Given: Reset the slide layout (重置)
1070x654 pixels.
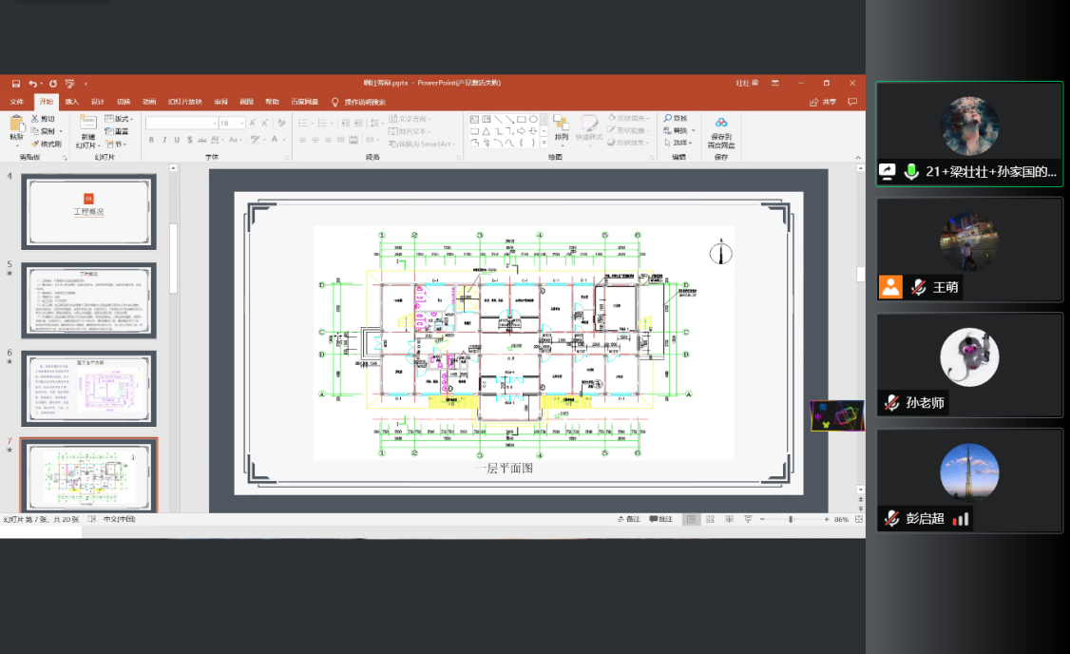Looking at the screenshot, I should pyautogui.click(x=117, y=131).
